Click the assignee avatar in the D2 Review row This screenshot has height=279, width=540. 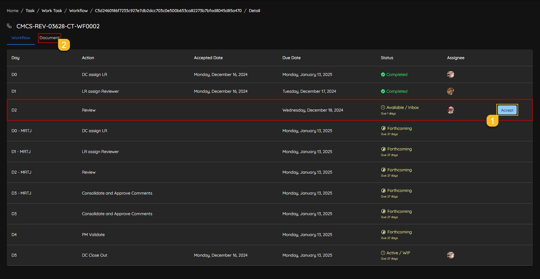point(450,110)
